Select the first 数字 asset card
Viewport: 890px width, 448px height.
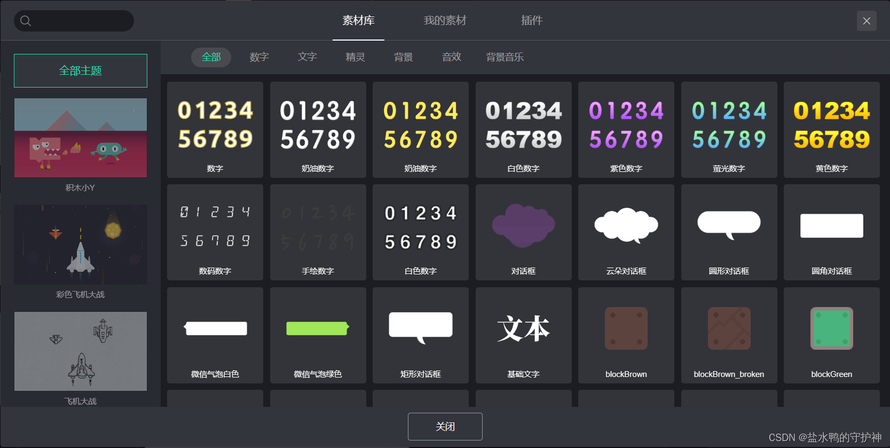point(215,130)
